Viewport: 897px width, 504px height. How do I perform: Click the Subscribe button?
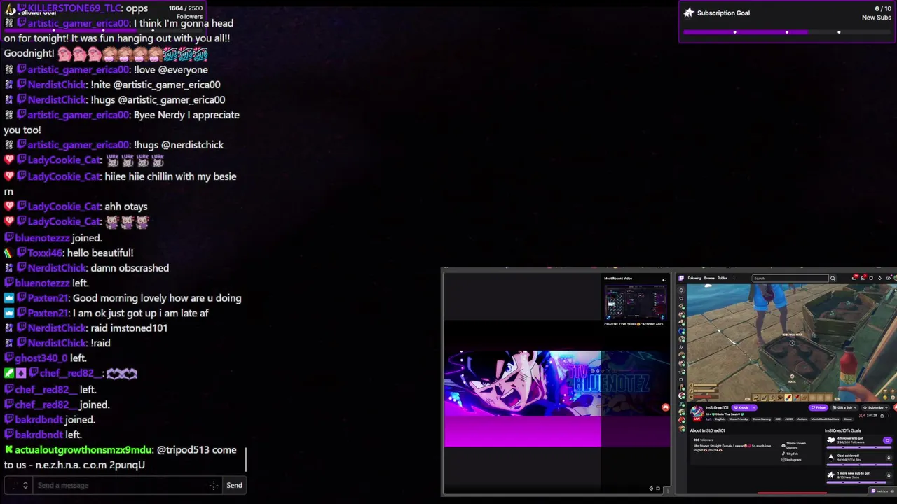point(875,407)
